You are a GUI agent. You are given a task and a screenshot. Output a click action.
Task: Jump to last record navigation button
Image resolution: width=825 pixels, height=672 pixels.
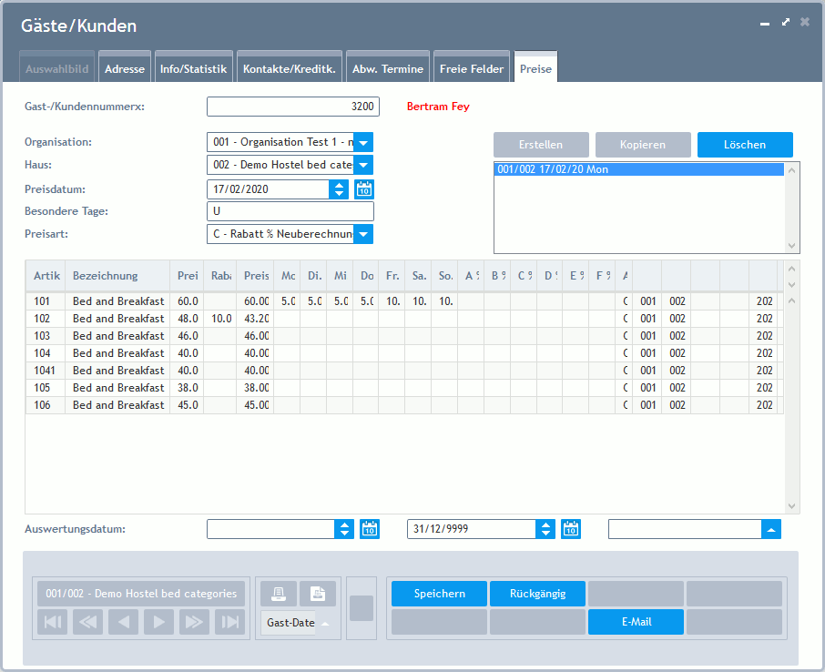coord(230,622)
